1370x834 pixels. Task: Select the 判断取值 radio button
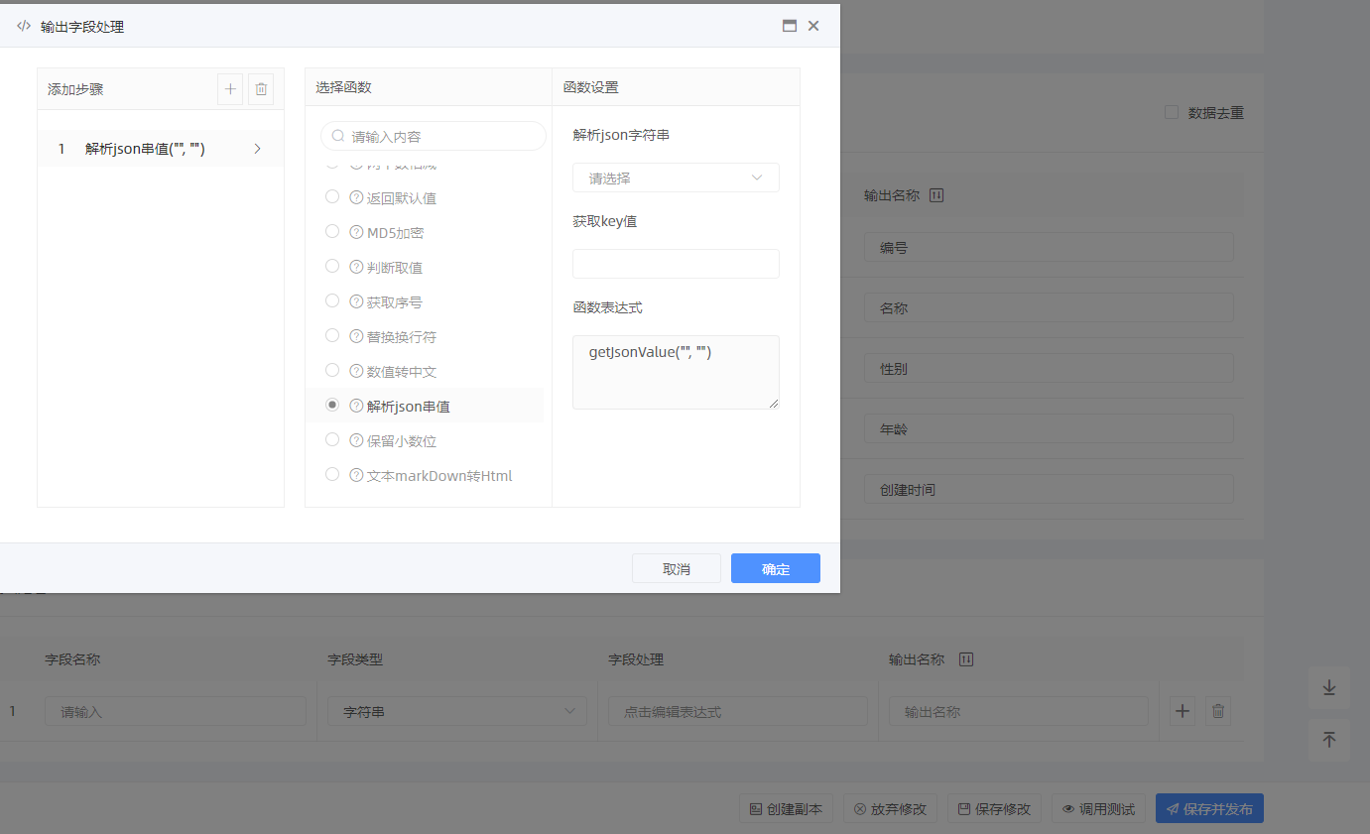tap(332, 267)
